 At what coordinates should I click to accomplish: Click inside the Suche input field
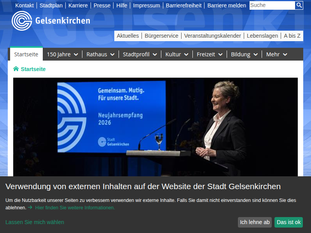[271, 5]
